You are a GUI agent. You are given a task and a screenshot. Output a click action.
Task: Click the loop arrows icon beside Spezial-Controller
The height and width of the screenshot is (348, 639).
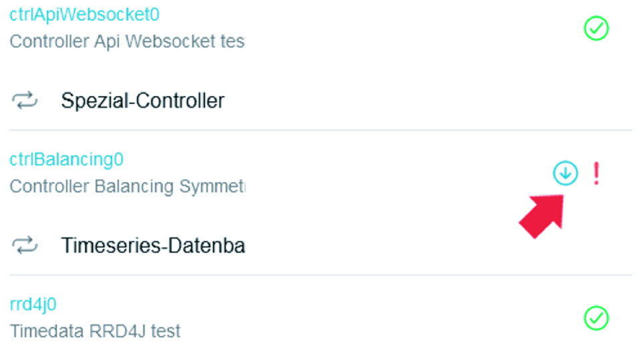tap(25, 101)
